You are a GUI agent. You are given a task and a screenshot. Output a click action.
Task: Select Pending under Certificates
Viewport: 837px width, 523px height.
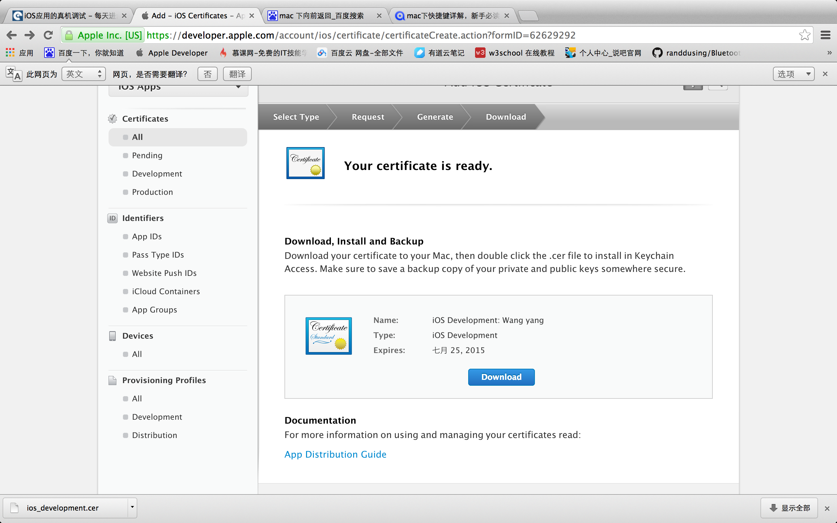[147, 155]
